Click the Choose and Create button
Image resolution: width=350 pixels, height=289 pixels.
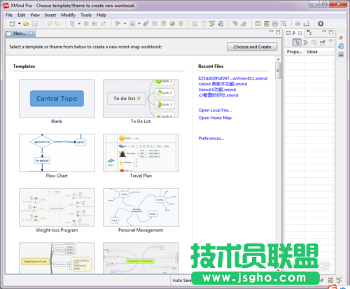252,47
